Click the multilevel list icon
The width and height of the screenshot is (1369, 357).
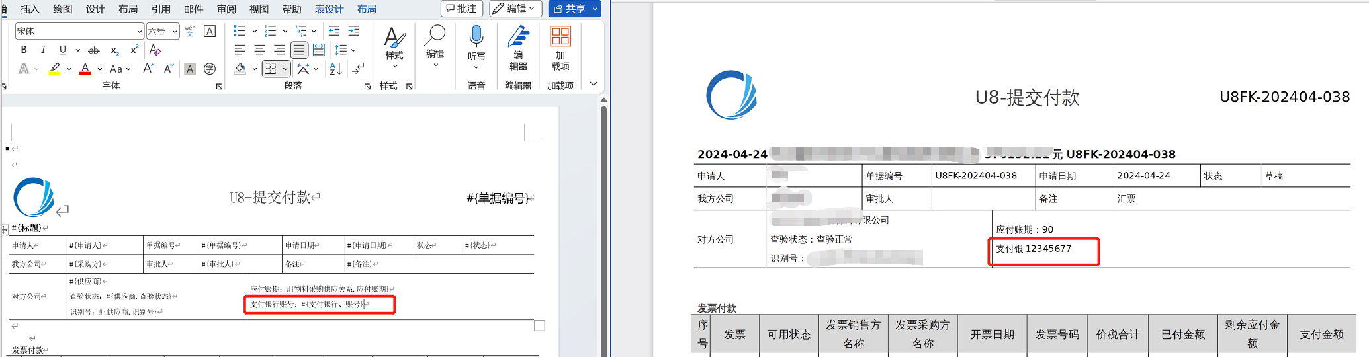tap(301, 31)
